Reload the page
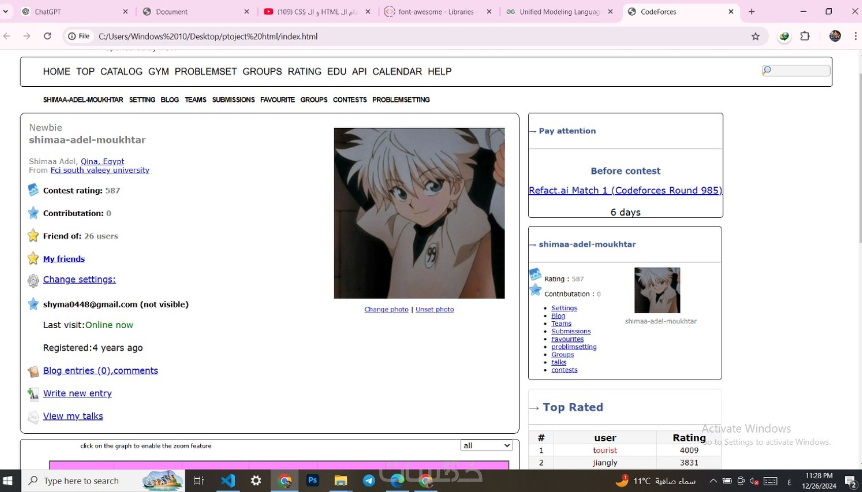Screen dimensions: 862x492 pos(47,36)
